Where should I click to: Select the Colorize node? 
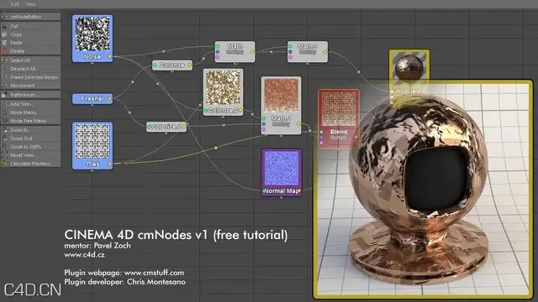172,65
